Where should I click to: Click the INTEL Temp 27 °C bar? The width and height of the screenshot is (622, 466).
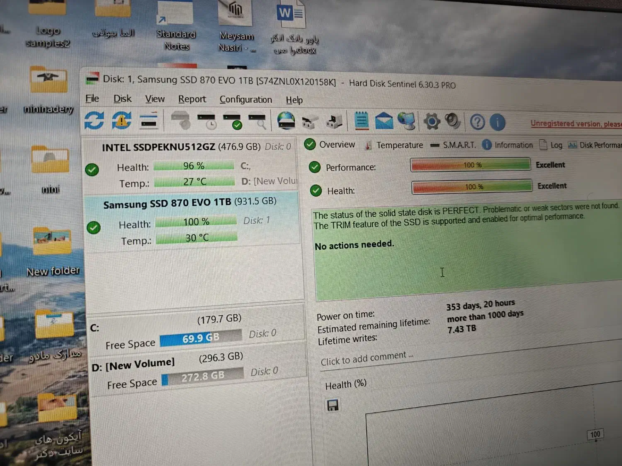pos(194,181)
